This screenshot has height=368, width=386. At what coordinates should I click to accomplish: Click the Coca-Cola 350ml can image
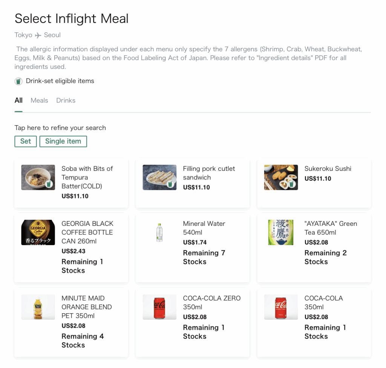pyautogui.click(x=281, y=307)
